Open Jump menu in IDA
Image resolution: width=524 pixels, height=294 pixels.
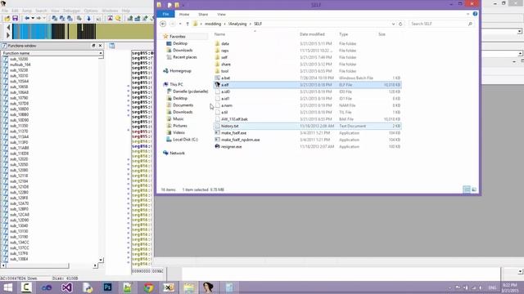click(x=27, y=11)
